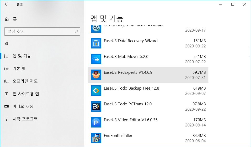This screenshot has width=251, height=147.
Task: Click EaseUS Todo PCTrans icon
Action: [x=96, y=106]
